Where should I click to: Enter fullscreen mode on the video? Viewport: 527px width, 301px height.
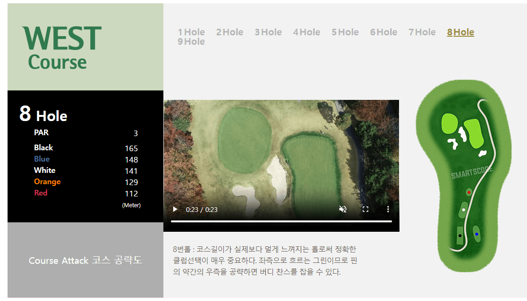pyautogui.click(x=365, y=210)
